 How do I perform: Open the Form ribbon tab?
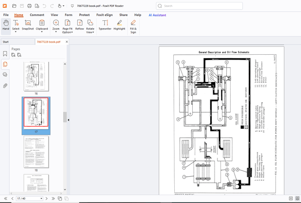click(68, 15)
